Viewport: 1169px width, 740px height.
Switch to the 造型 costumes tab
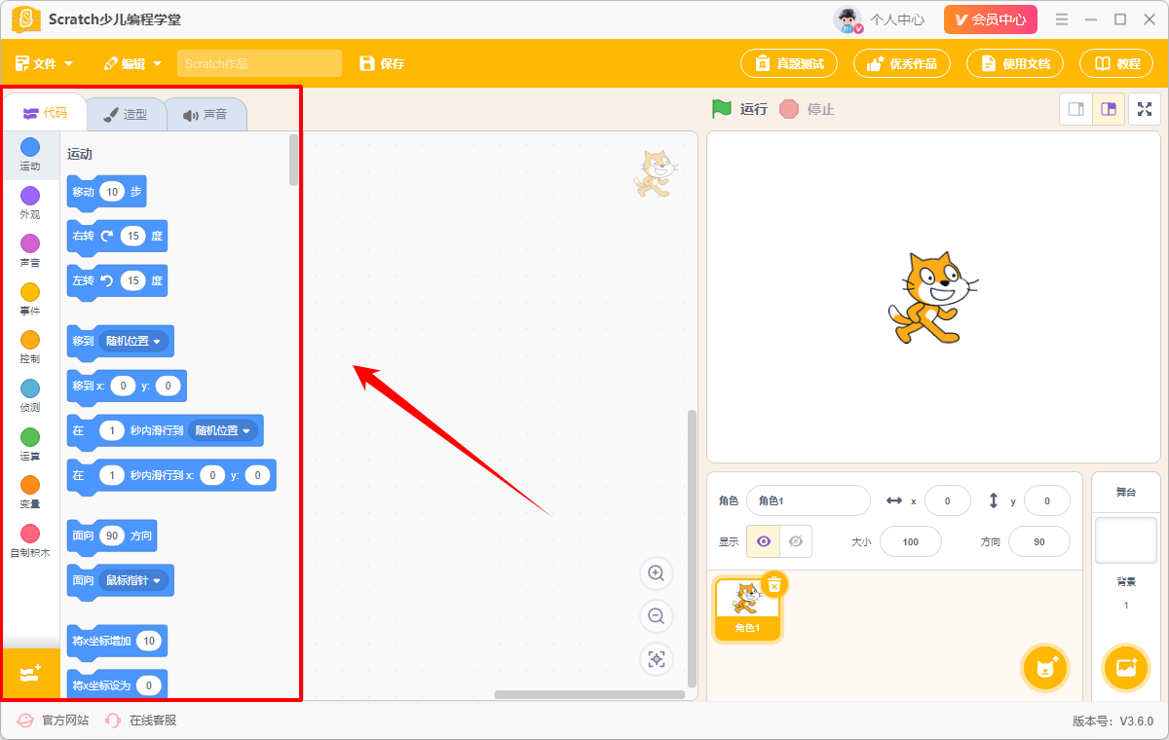pos(125,114)
